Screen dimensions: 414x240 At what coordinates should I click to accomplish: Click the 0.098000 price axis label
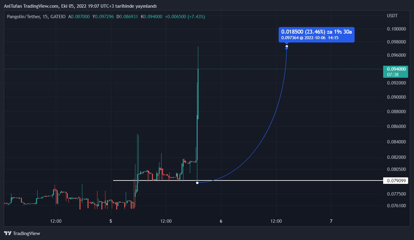[x=396, y=42]
